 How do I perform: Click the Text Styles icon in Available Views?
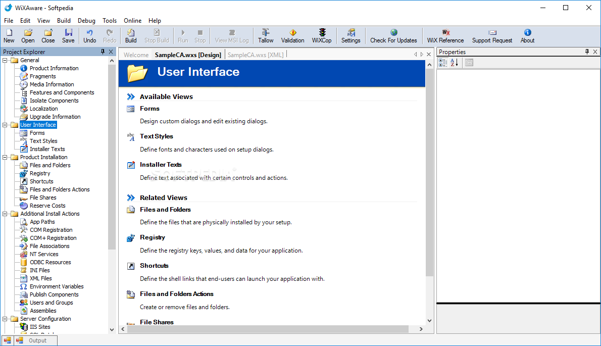131,137
